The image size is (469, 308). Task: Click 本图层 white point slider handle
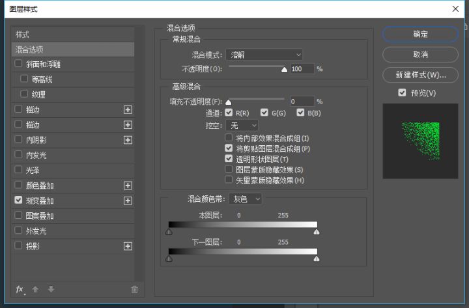click(317, 232)
